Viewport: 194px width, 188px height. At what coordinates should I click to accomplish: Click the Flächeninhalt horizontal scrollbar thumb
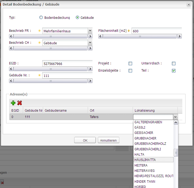click(x=140, y=36)
